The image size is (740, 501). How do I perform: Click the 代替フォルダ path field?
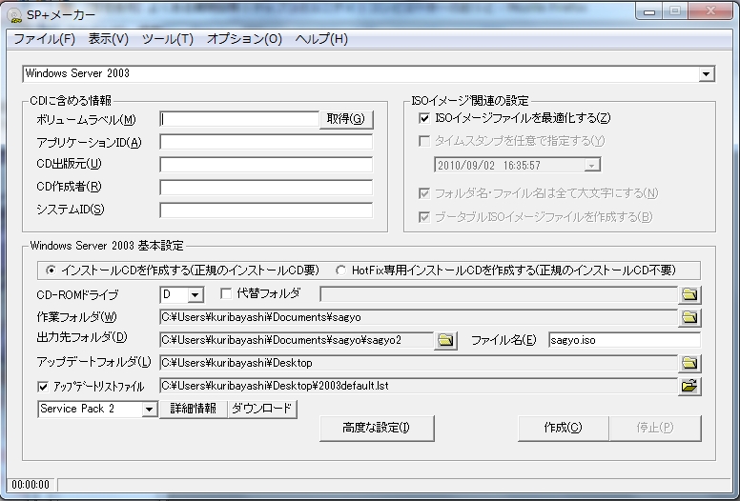click(499, 294)
